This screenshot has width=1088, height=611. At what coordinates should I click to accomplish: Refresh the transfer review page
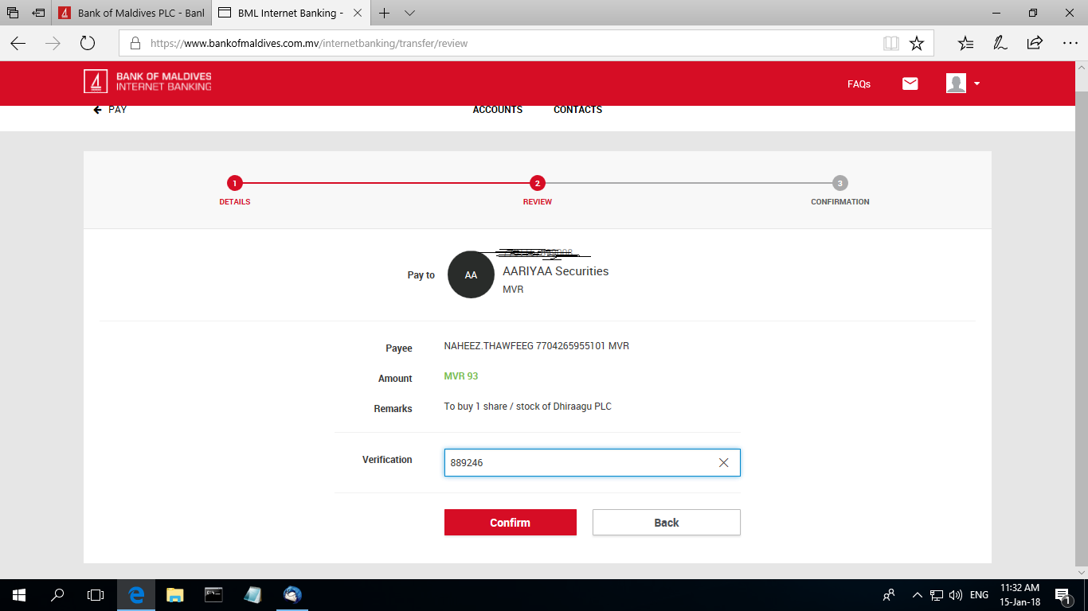click(x=88, y=44)
